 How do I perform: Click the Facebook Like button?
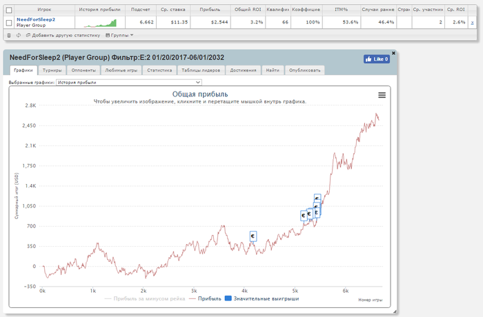[377, 59]
